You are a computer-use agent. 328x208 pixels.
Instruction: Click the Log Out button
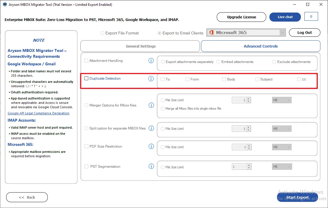(305, 32)
